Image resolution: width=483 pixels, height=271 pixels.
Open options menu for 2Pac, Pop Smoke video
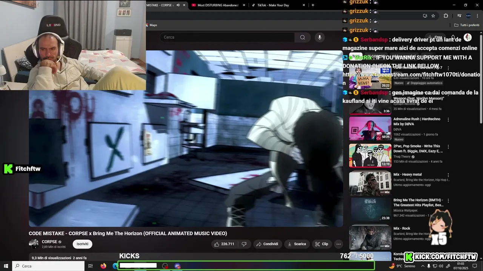pyautogui.click(x=448, y=147)
